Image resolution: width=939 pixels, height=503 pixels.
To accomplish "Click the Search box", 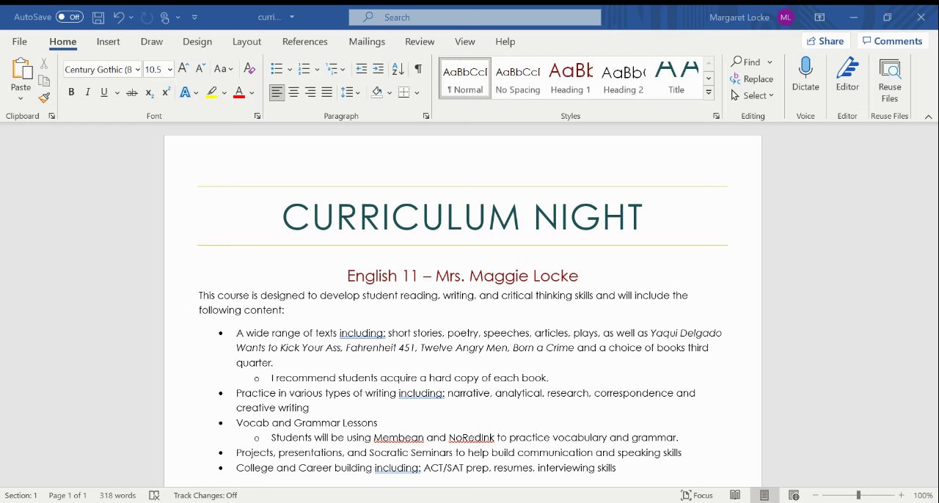I will point(475,17).
